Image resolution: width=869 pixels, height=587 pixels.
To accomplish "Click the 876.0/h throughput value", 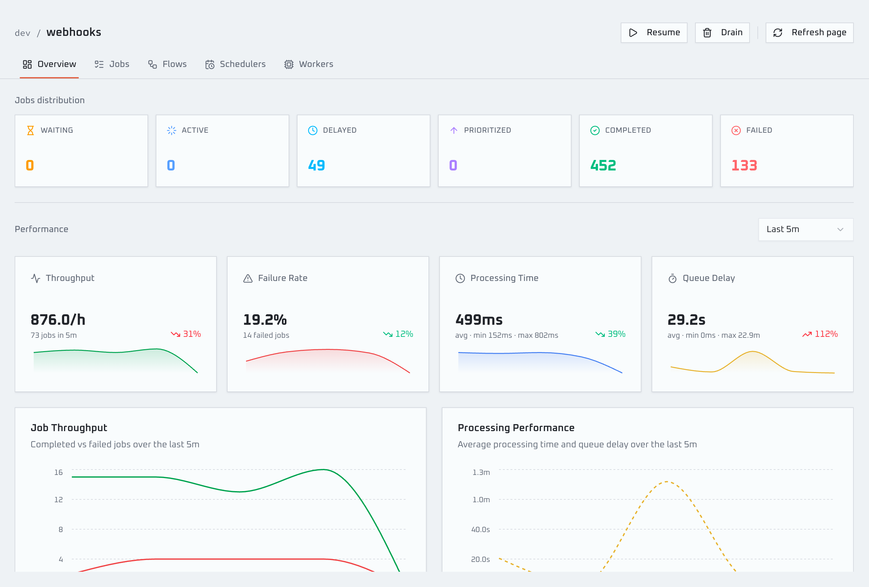I will [x=58, y=320].
